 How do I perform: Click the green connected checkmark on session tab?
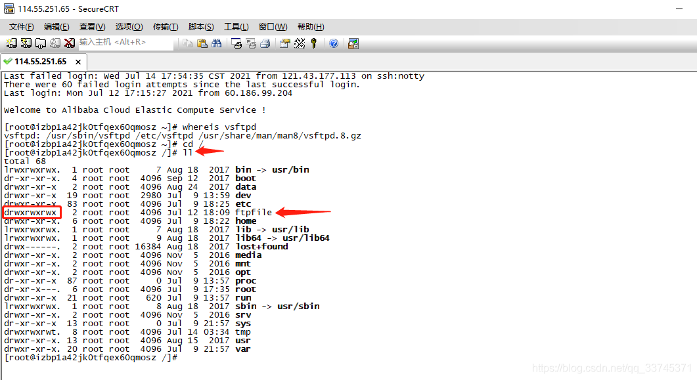point(8,61)
